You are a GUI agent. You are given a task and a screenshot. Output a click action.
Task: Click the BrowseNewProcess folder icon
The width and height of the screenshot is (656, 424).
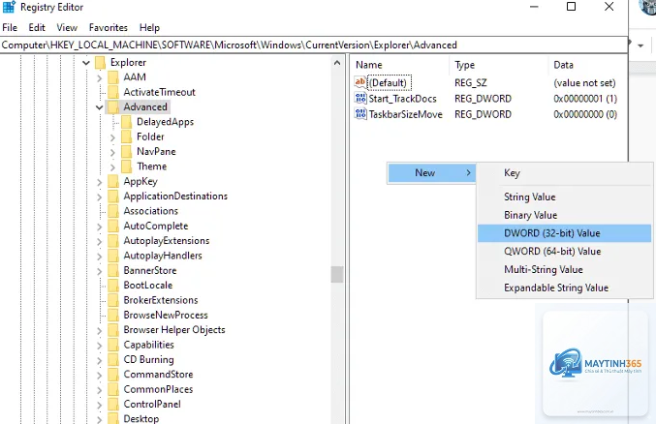(113, 315)
